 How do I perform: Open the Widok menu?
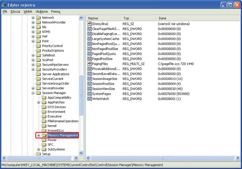[28, 11]
